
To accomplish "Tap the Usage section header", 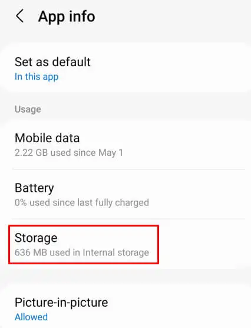I will pos(28,109).
